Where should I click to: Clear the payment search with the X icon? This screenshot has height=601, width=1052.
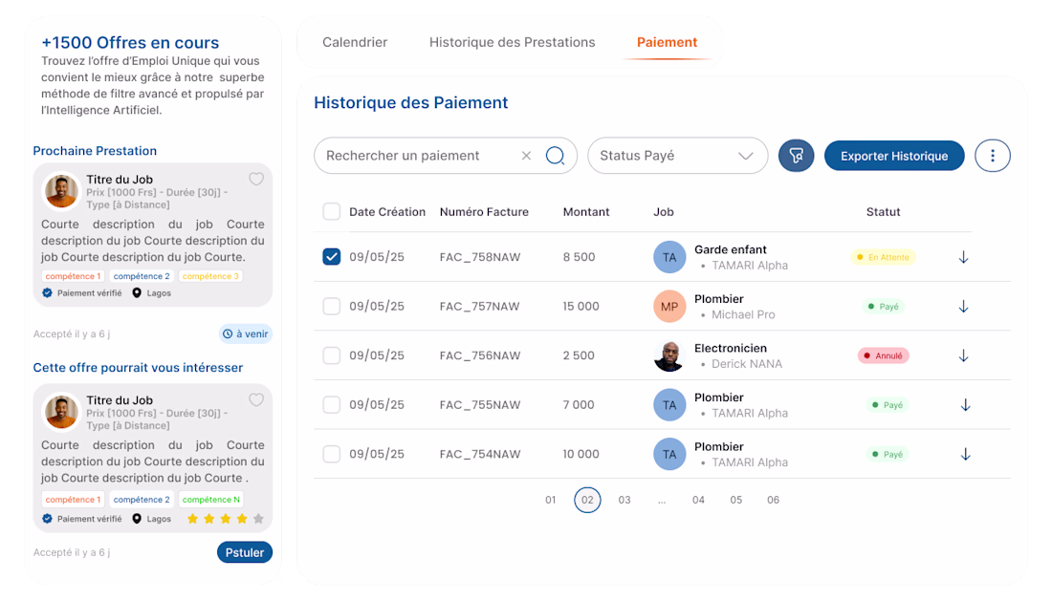(526, 156)
